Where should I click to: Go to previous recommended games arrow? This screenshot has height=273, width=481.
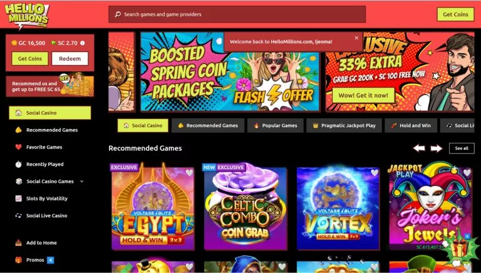pos(419,148)
